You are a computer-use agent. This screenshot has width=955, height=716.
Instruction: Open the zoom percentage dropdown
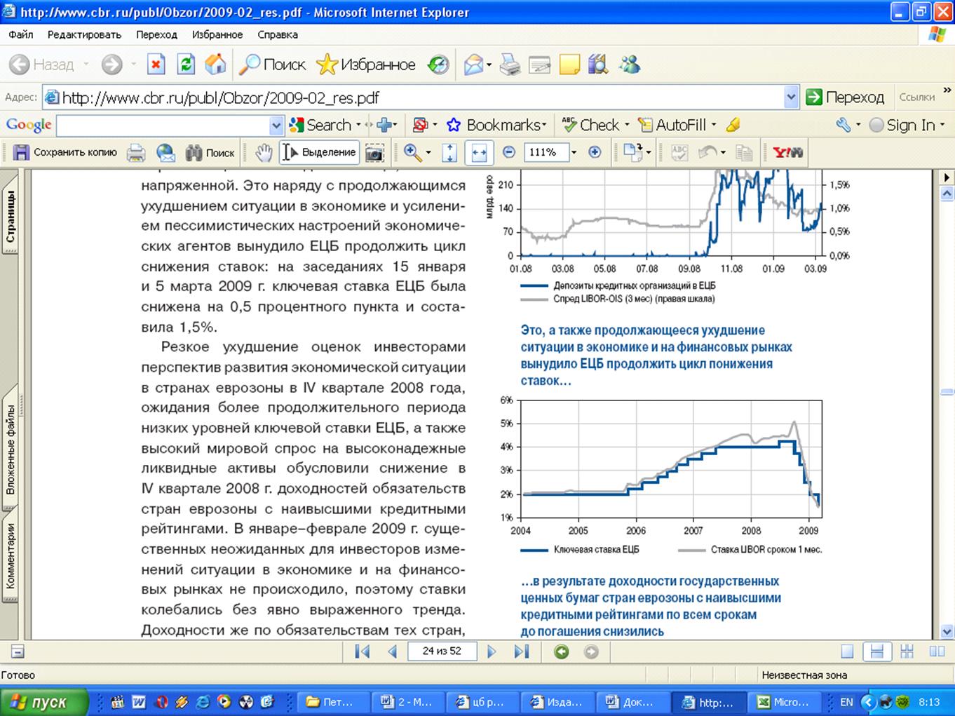tap(574, 152)
